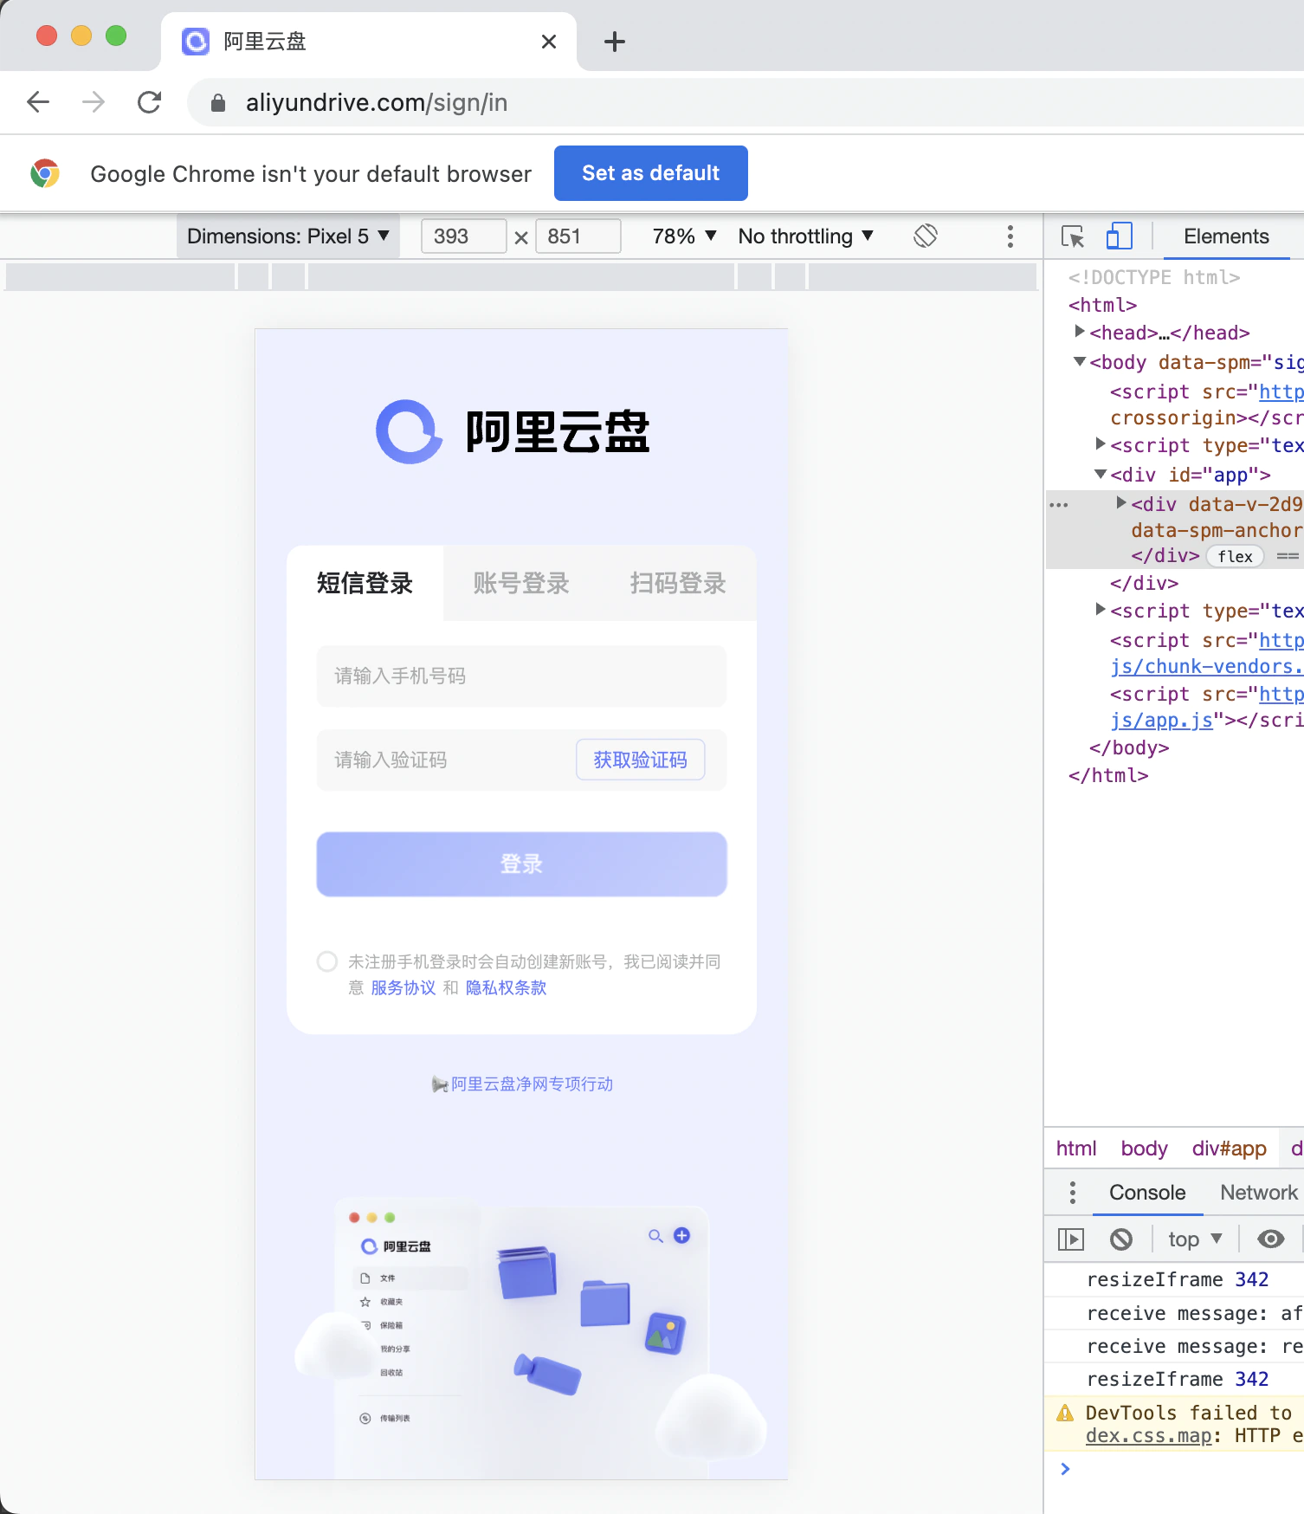Tick the agreement radio circle

pos(327,961)
